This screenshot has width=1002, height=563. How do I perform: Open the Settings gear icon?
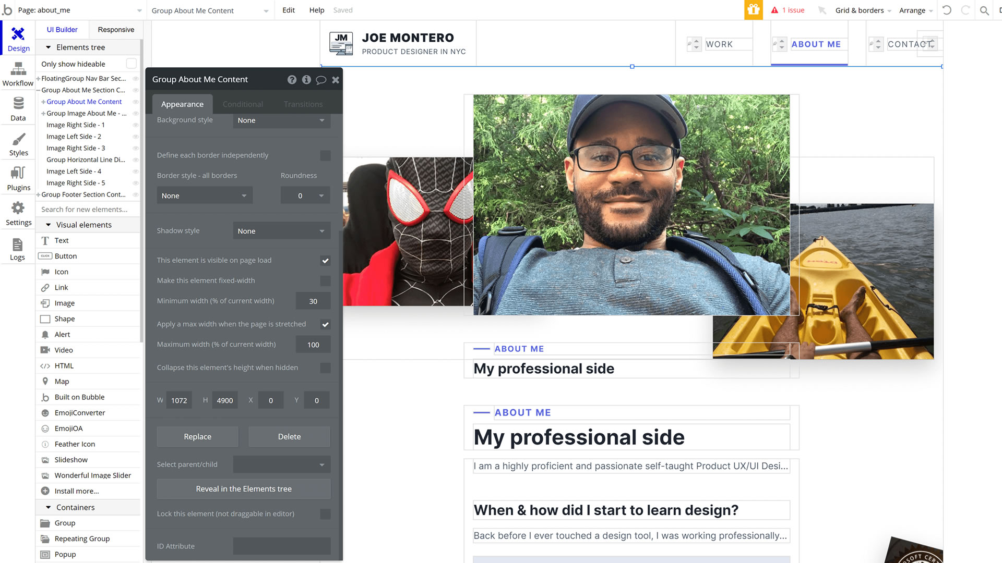click(x=18, y=208)
